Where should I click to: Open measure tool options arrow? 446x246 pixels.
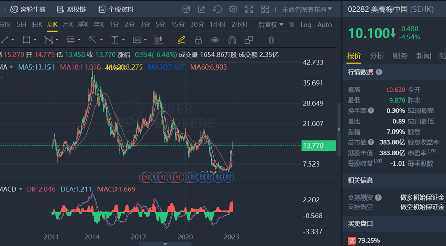click(123, 40)
